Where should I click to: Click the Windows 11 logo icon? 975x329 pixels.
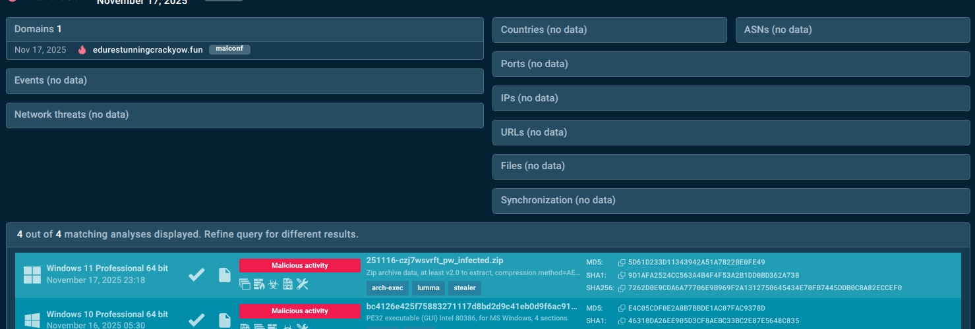click(x=32, y=275)
